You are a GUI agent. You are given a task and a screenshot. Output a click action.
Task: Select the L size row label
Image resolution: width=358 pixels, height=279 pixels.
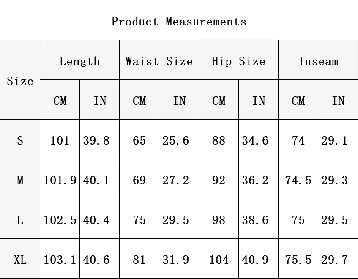pos(20,220)
